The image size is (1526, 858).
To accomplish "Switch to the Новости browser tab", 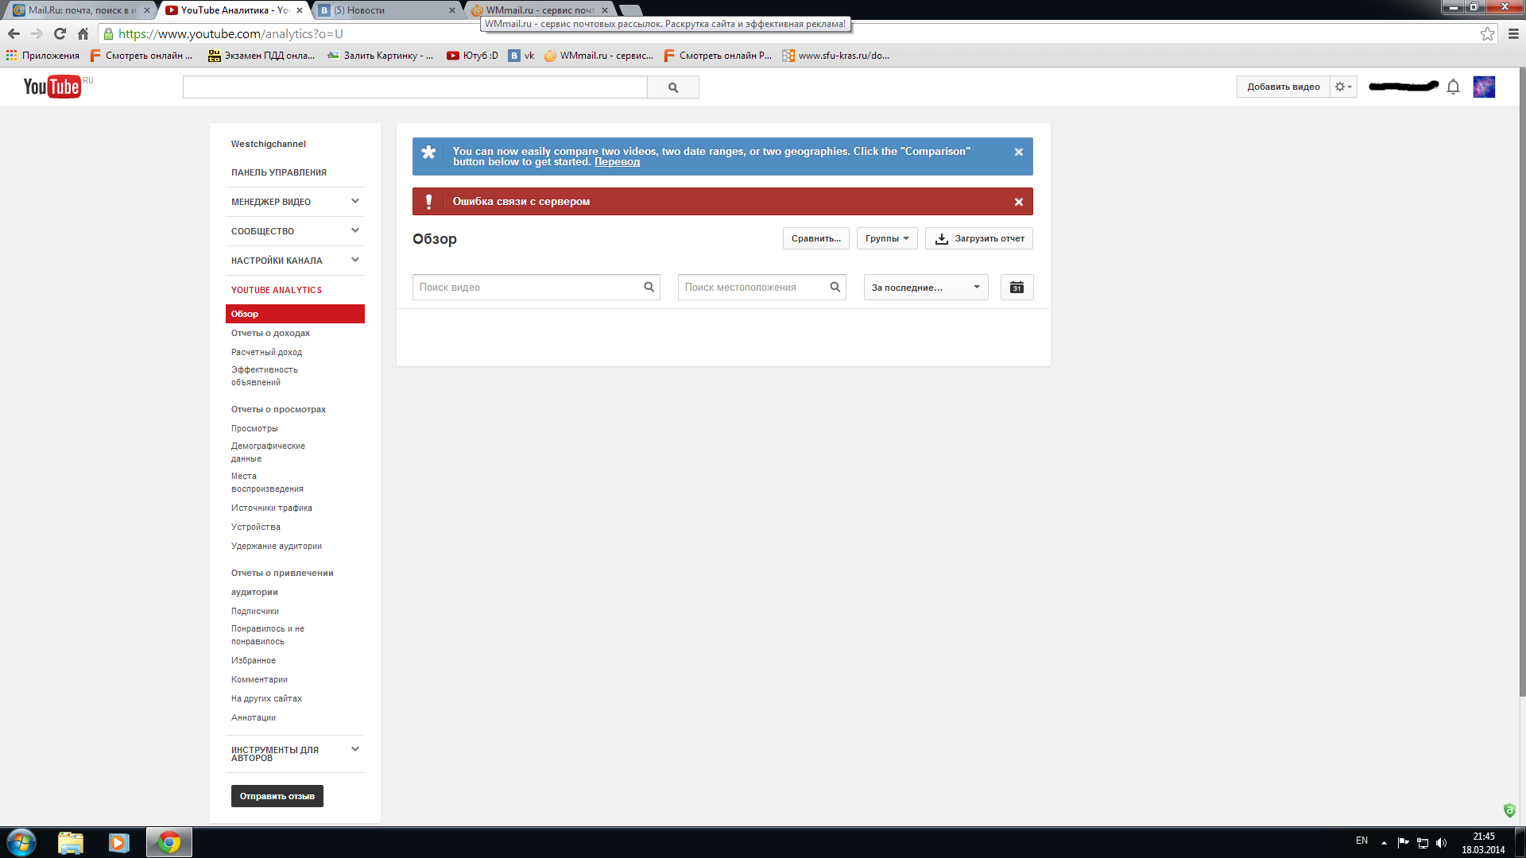I will click(386, 10).
